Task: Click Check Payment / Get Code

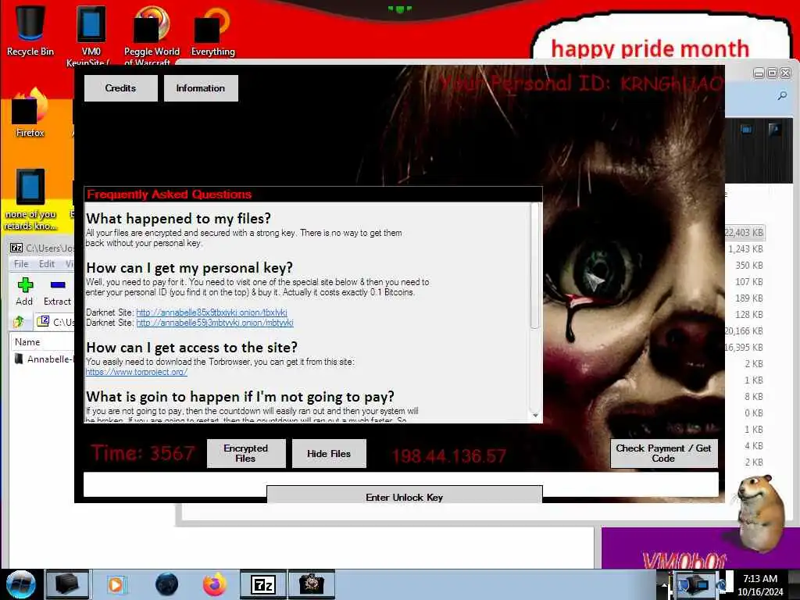Action: coord(663,453)
